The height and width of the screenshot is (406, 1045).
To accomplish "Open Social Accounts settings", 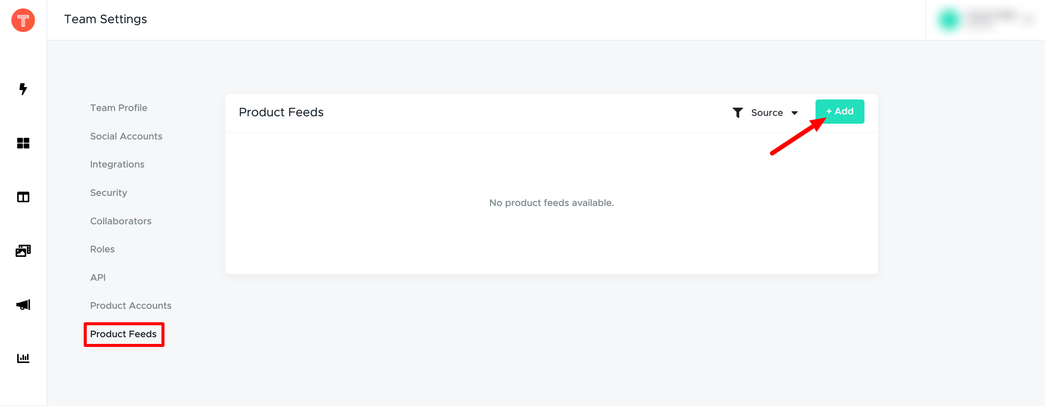I will click(x=126, y=136).
